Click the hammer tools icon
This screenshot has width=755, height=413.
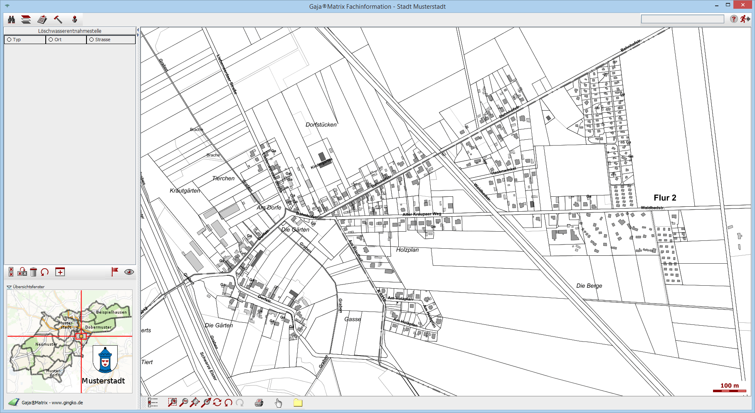[x=58, y=20]
